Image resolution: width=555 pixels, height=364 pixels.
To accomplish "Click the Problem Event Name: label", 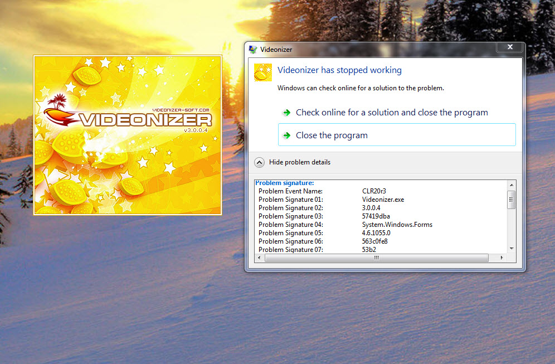I will (290, 191).
